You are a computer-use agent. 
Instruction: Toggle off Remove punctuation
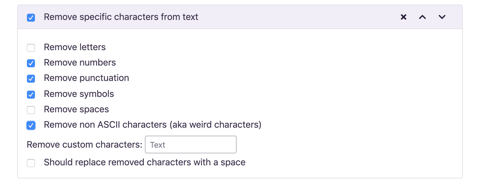coord(31,78)
